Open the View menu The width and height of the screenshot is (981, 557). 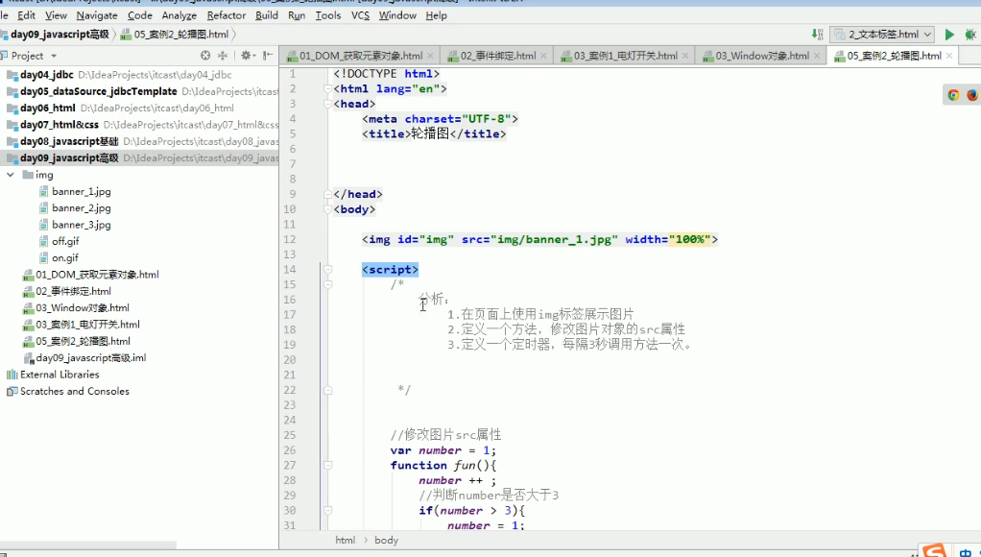56,15
